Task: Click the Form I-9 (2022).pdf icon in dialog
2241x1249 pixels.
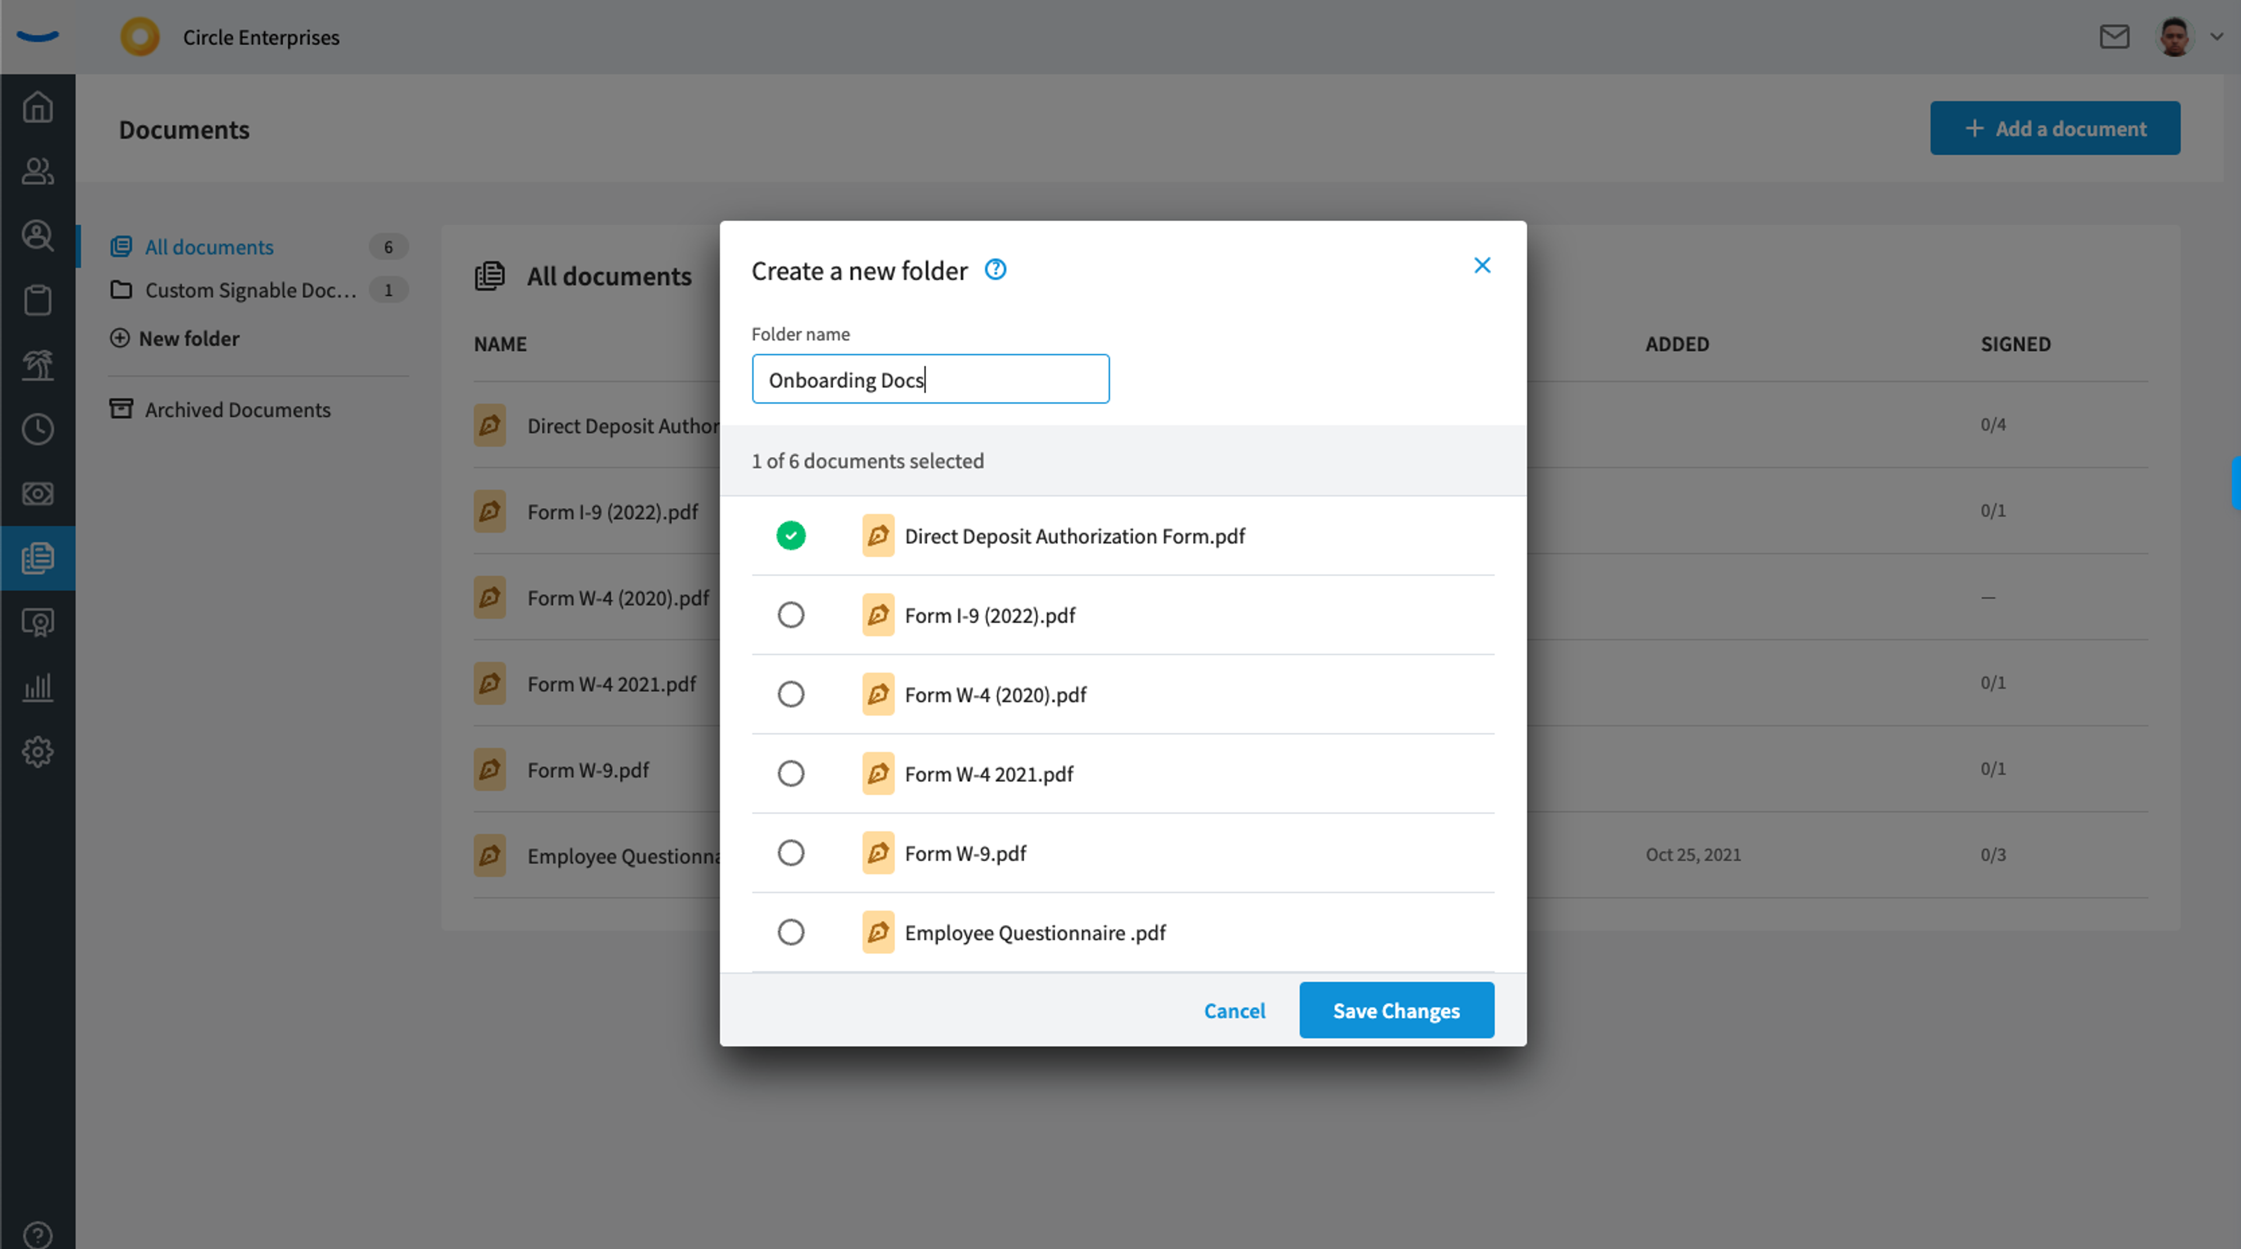Action: click(x=878, y=615)
